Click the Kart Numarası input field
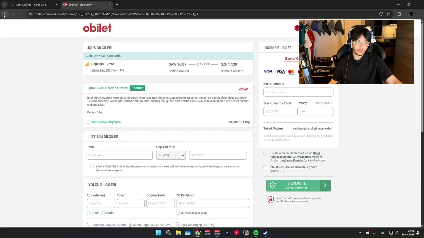424x238 pixels. point(298,92)
